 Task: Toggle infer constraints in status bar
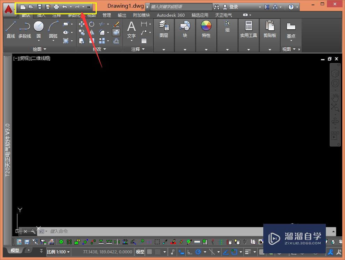click(173, 252)
